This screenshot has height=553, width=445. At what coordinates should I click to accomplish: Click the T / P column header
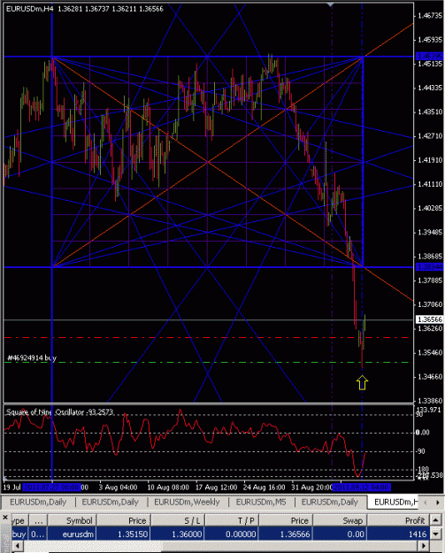232,520
